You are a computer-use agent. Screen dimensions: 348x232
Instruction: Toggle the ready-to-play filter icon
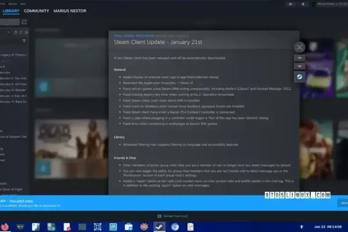click(x=27, y=32)
